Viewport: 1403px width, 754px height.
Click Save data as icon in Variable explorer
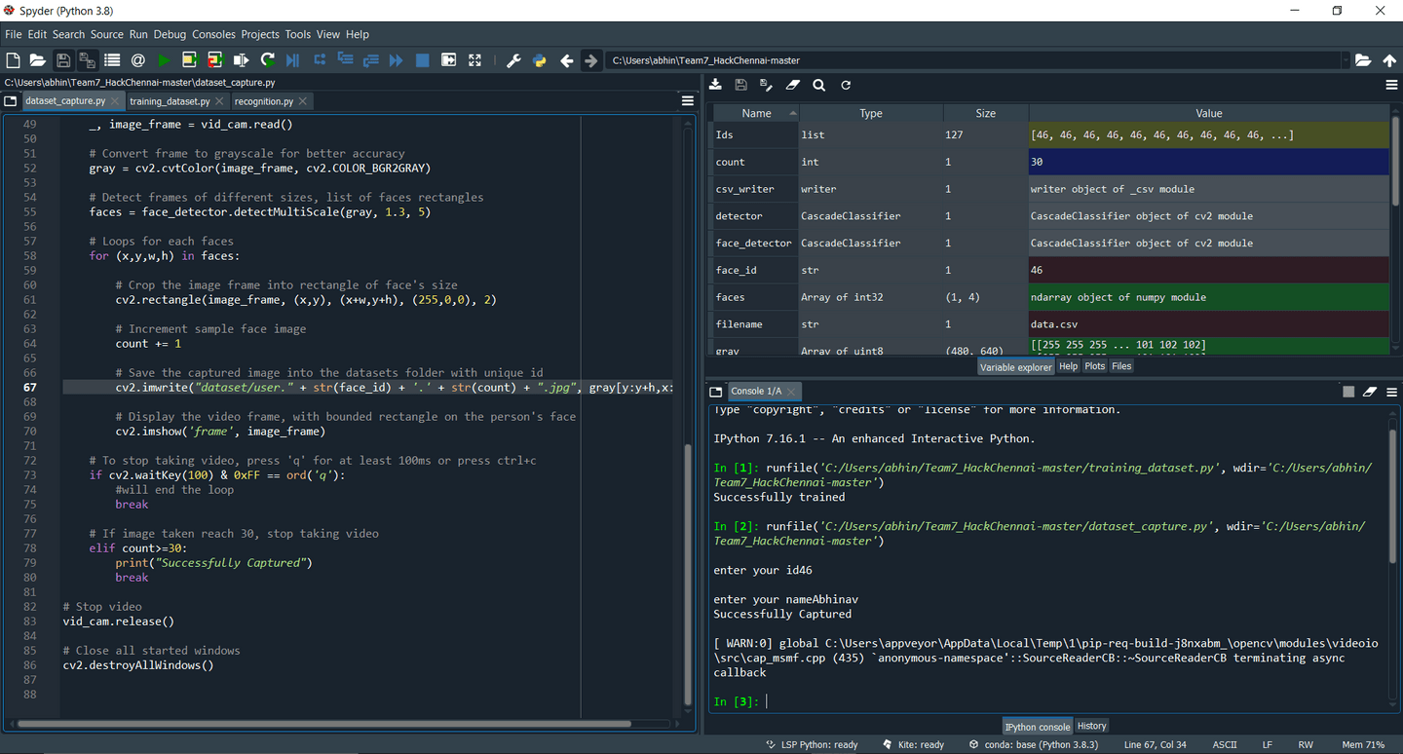[x=766, y=85]
